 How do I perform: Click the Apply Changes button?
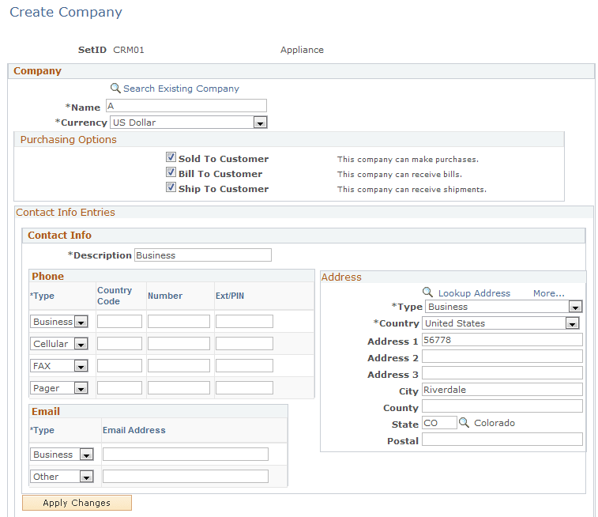pyautogui.click(x=77, y=503)
